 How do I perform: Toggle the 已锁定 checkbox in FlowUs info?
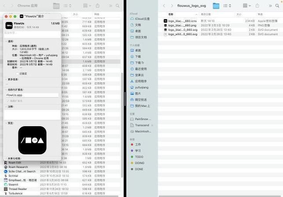tap(18, 73)
